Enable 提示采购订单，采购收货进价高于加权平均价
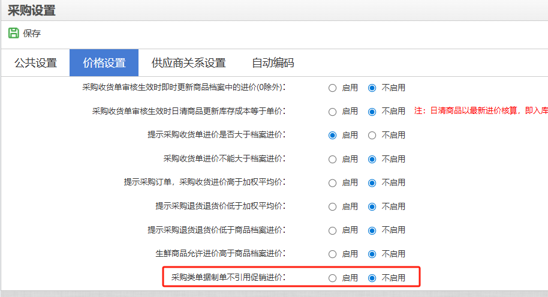Image resolution: width=548 pixels, height=297 pixels. click(333, 183)
